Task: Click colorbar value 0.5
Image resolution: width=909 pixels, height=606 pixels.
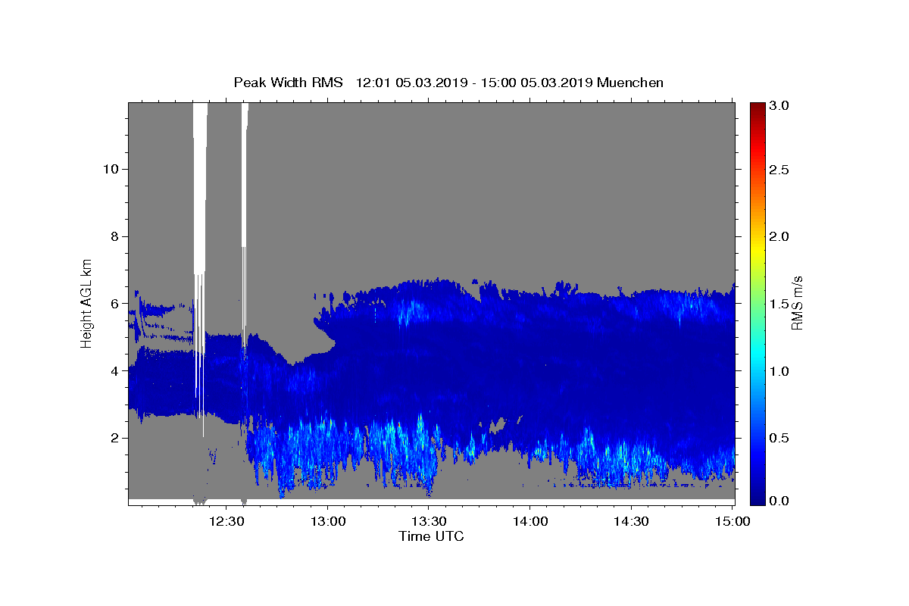Action: tap(779, 437)
